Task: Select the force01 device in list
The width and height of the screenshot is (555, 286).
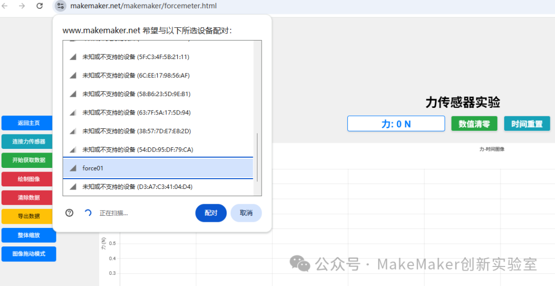Action: [158, 168]
